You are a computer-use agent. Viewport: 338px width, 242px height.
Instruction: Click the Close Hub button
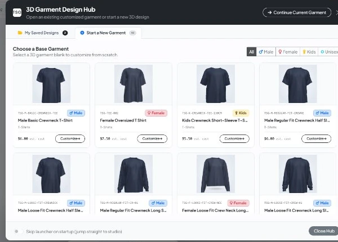pyautogui.click(x=324, y=231)
